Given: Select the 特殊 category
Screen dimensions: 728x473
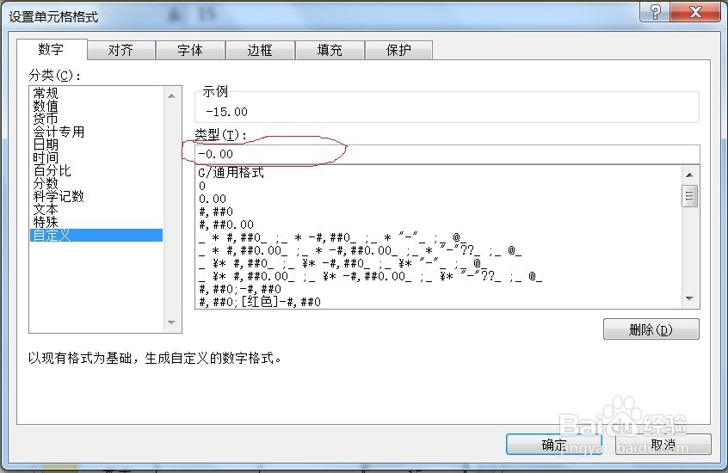Looking at the screenshot, I should pos(96,223).
